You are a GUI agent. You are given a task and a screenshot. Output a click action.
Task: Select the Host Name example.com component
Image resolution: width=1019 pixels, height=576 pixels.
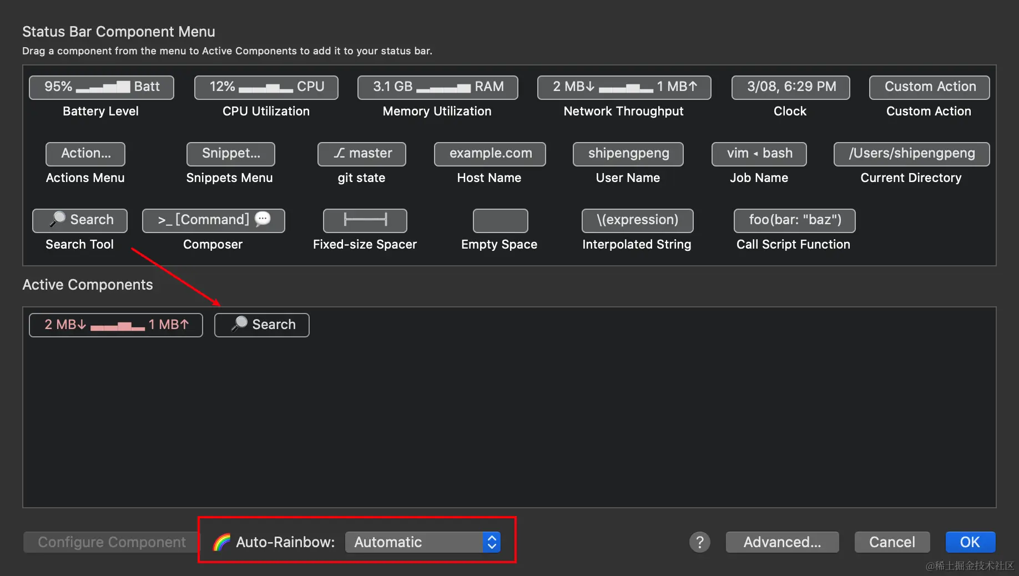tap(490, 154)
